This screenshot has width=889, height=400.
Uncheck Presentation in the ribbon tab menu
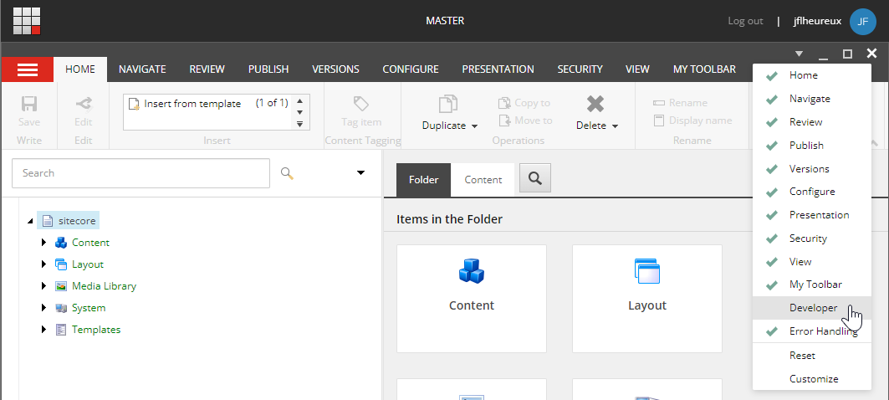[812, 215]
